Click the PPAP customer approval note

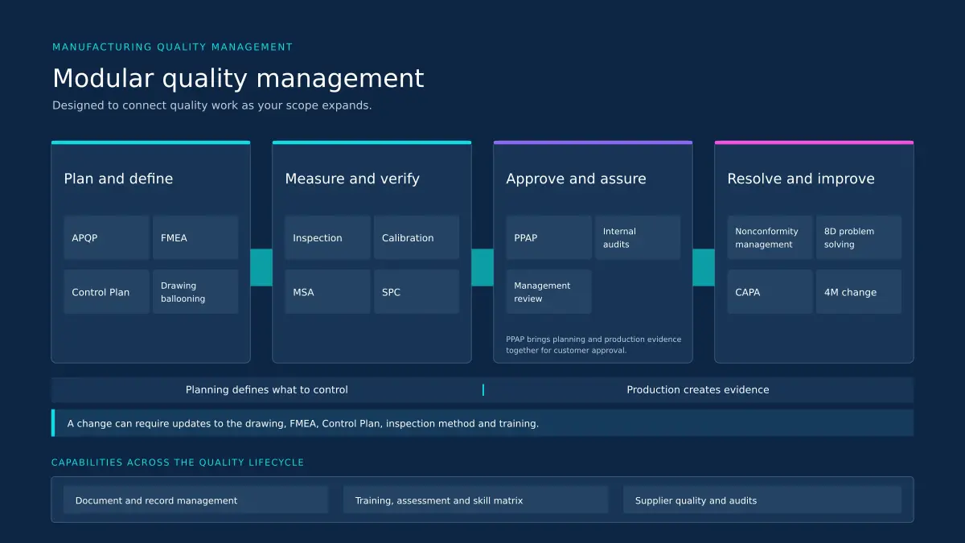[593, 344]
